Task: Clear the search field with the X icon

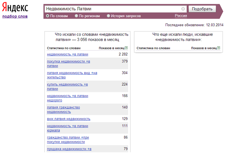Action: pyautogui.click(x=183, y=9)
